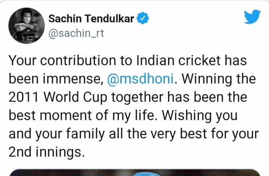Open the attached photo preview below tweet
This screenshot has width=269, height=176.
[x=134, y=173]
